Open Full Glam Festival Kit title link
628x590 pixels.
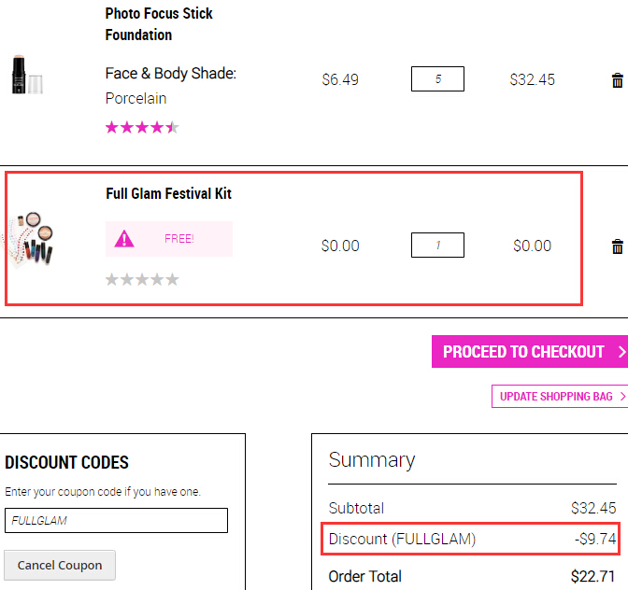[168, 193]
